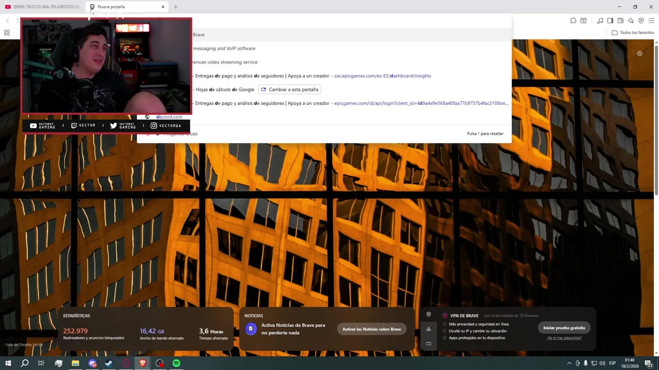Open the discord.com suggestion
659x370 pixels.
click(x=324, y=117)
